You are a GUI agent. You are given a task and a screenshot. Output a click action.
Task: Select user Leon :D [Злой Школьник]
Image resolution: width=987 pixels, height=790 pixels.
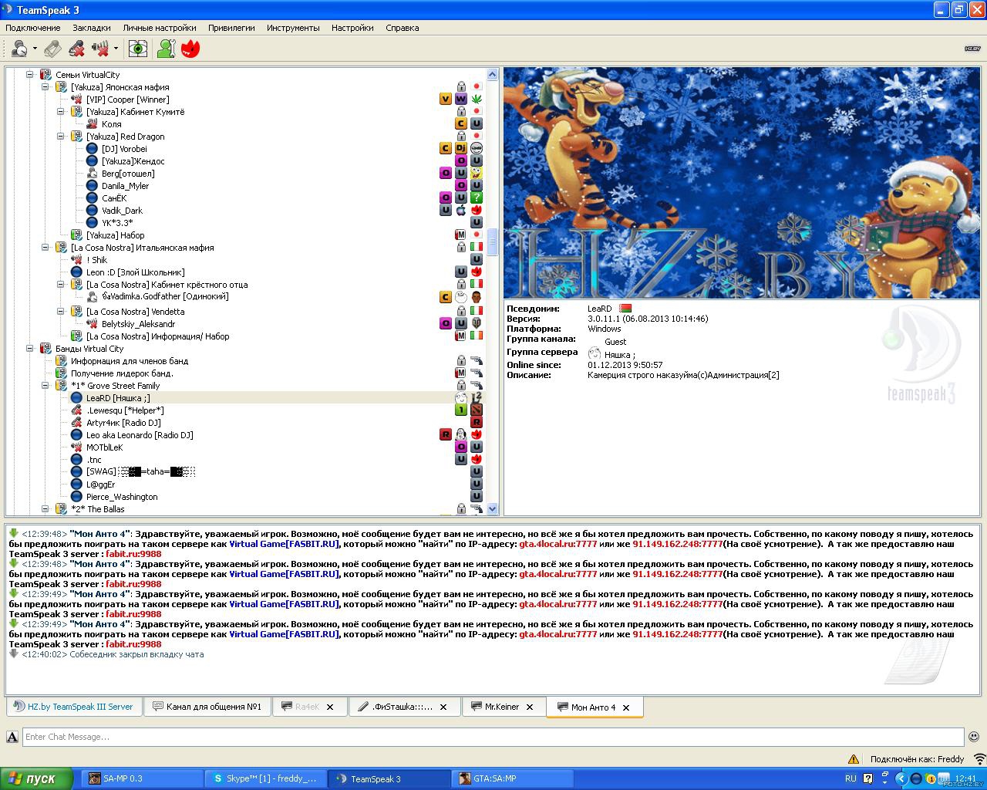[135, 272]
